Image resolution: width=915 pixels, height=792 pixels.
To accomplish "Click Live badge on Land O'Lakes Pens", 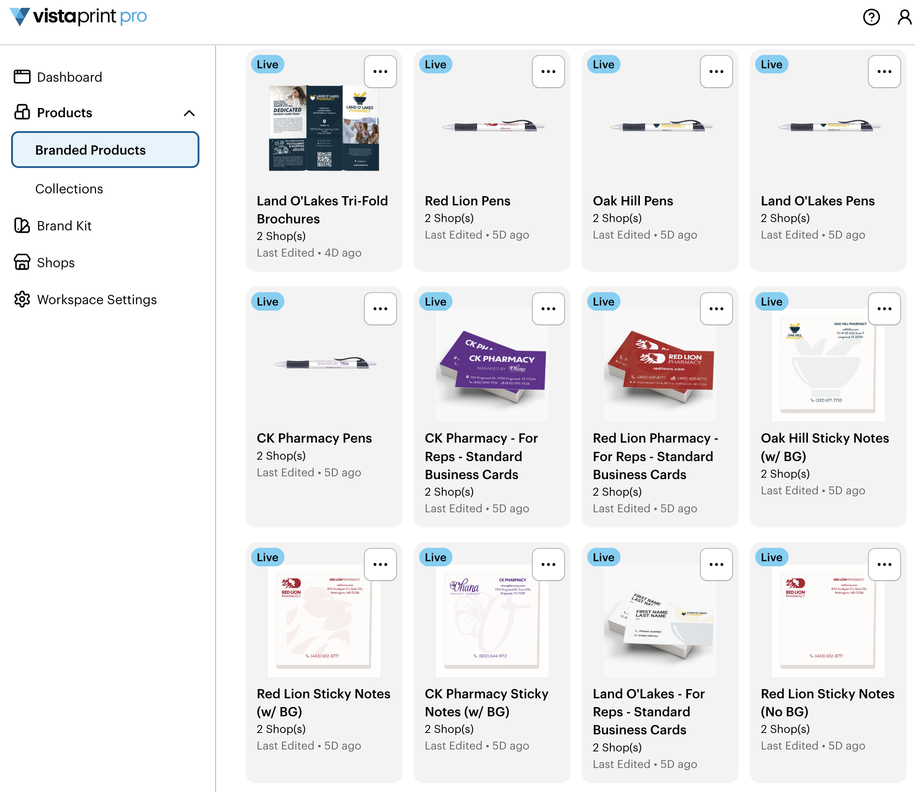I will tap(771, 65).
